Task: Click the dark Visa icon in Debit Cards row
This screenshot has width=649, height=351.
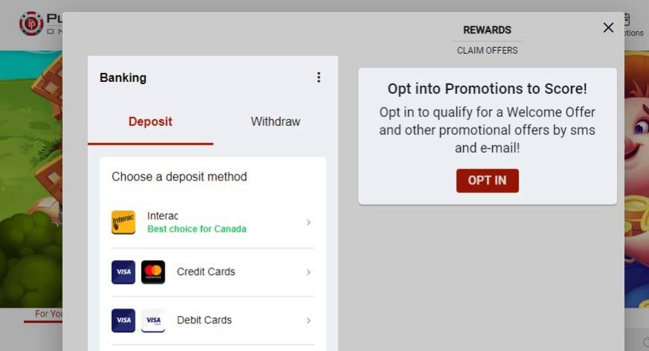Action: coord(124,320)
